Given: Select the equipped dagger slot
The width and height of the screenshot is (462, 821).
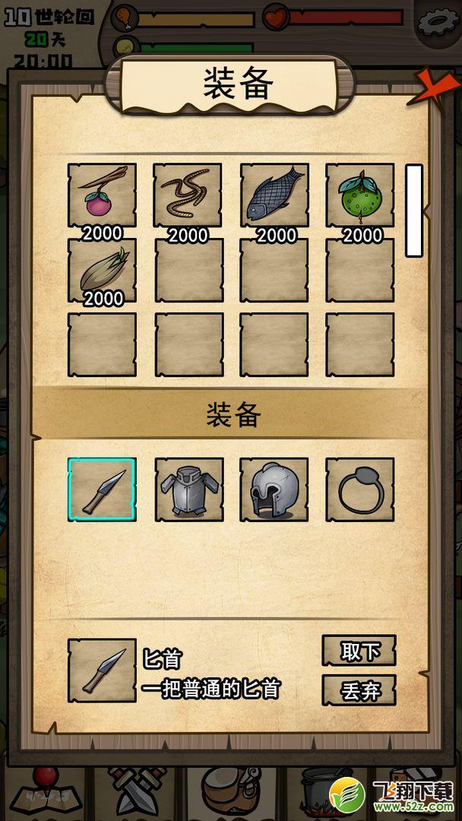Looking at the screenshot, I should point(102,490).
